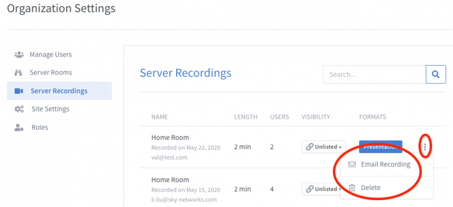Click the magnifier search button
Image resolution: width=453 pixels, height=207 pixels.
pyautogui.click(x=435, y=75)
